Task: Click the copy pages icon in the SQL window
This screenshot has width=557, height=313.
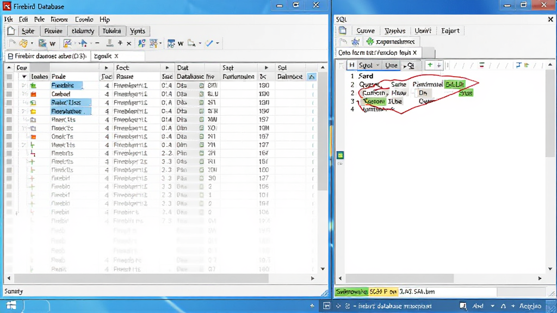Action: [343, 30]
